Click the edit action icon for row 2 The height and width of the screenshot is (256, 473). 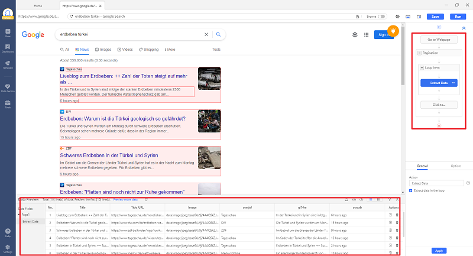390,222
